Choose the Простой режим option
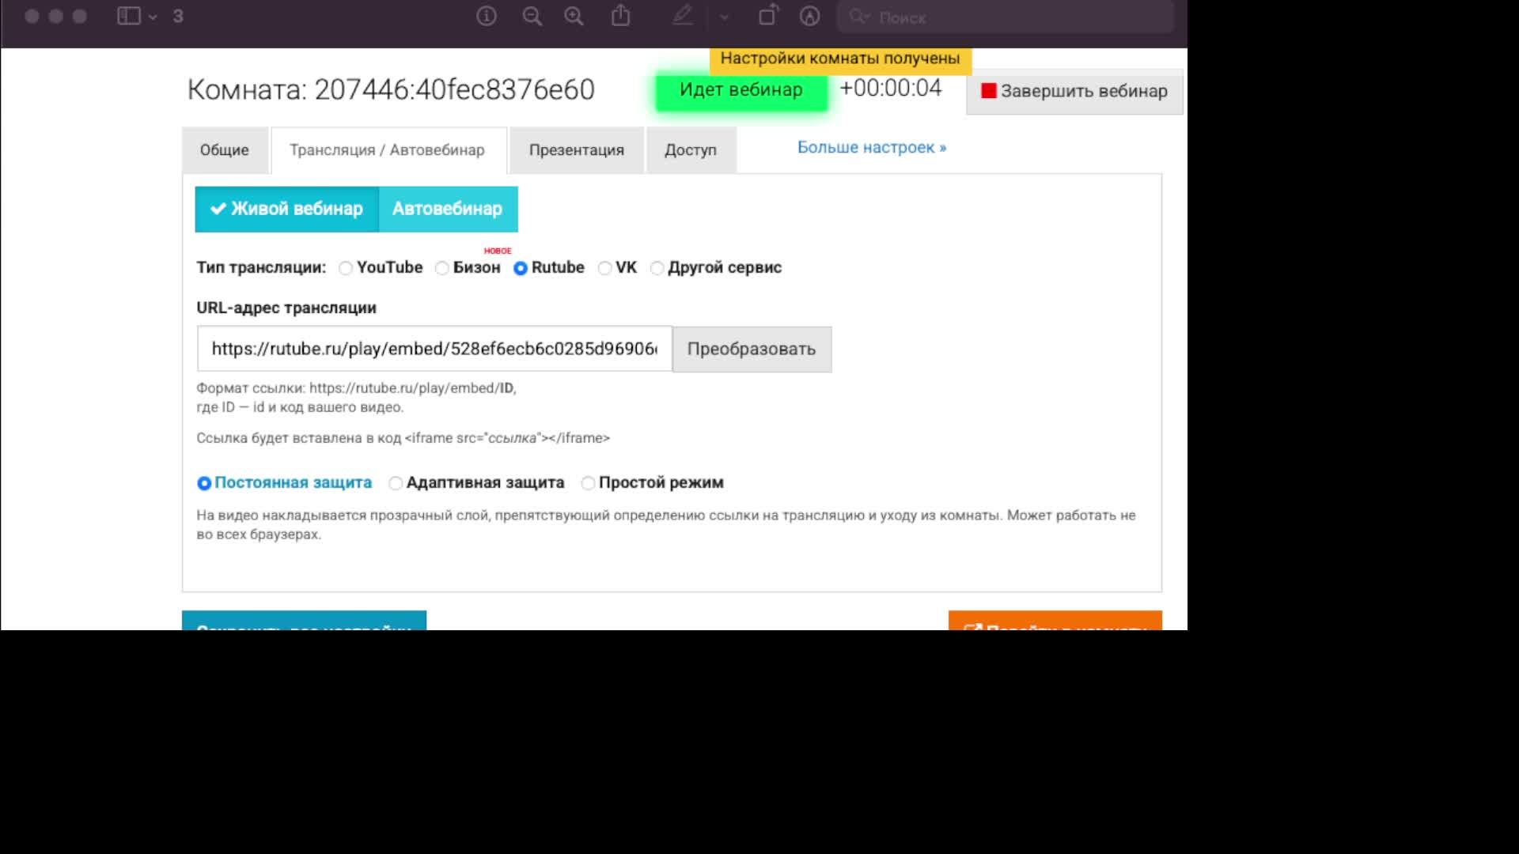1519x854 pixels. pos(588,483)
